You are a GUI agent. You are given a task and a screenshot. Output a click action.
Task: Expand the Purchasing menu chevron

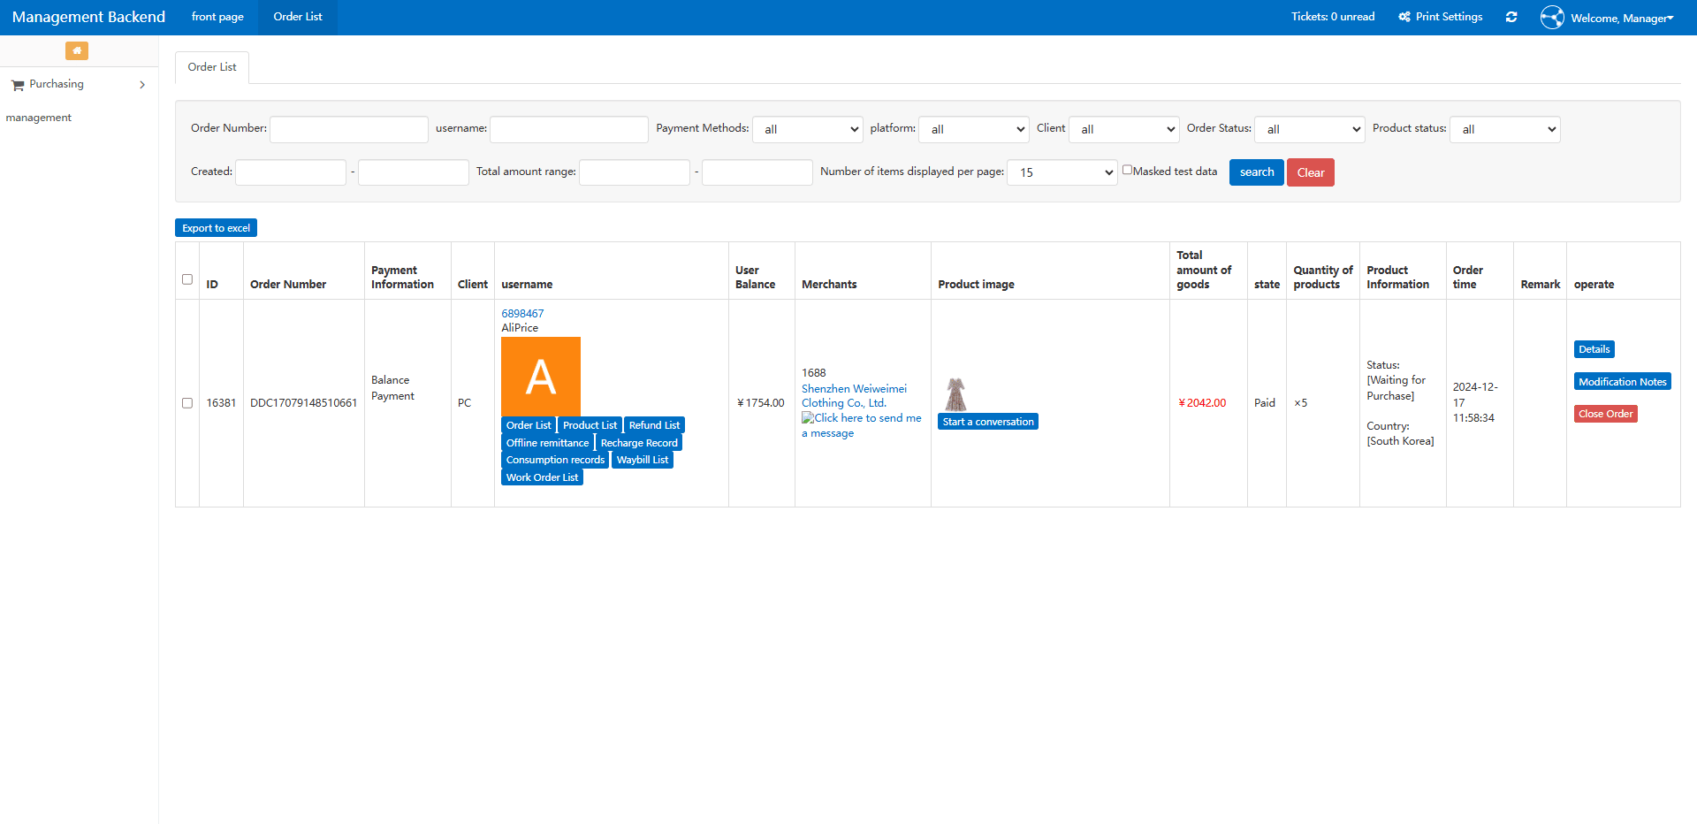(x=142, y=85)
